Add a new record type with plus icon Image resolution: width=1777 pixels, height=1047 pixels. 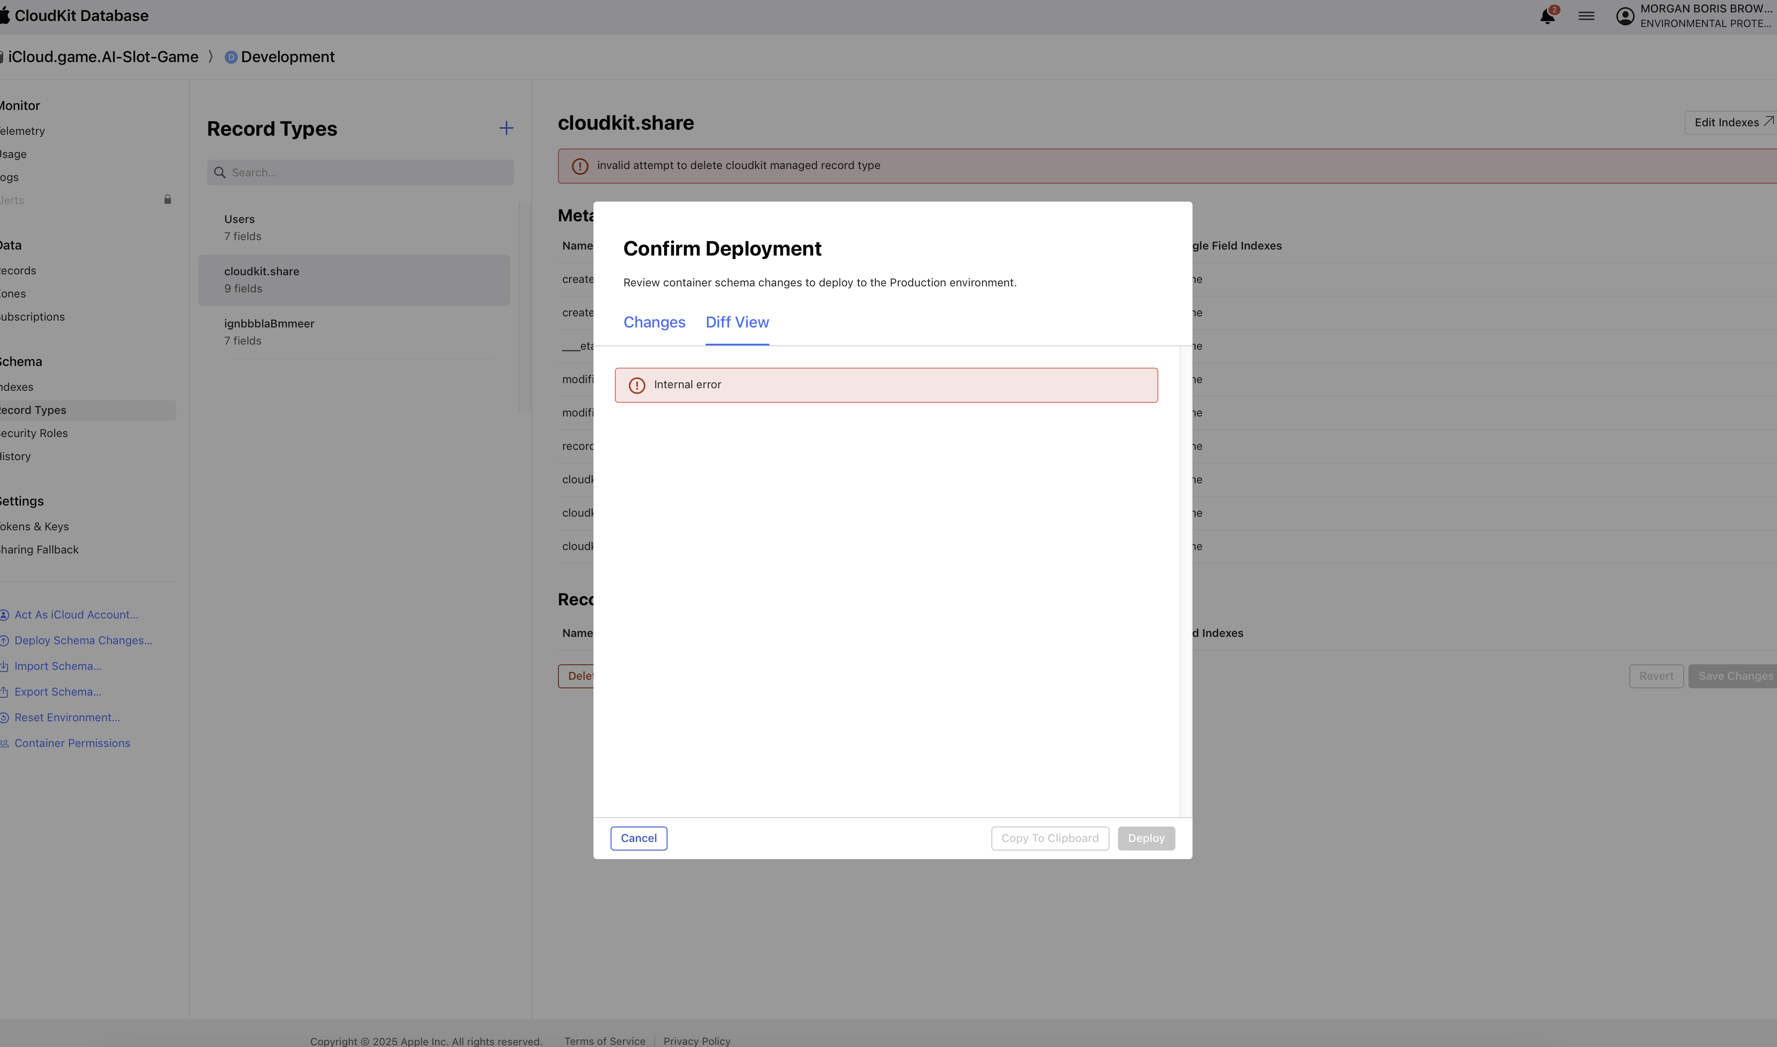click(506, 128)
